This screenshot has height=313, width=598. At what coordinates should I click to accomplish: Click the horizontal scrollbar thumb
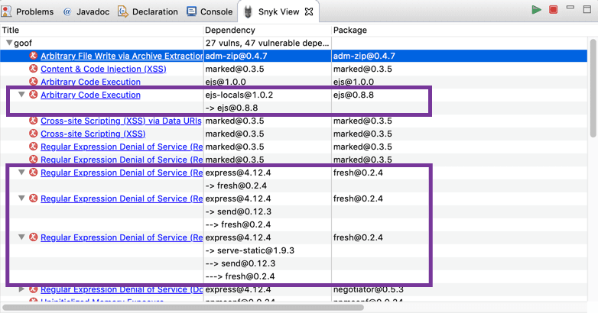[x=183, y=308]
